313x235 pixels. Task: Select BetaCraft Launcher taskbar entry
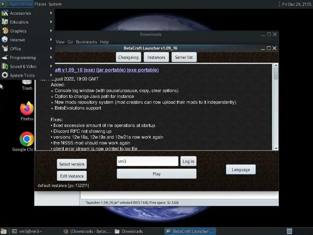tap(190, 231)
